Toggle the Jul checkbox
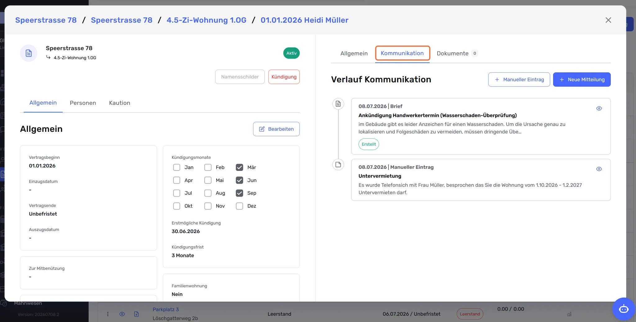 pyautogui.click(x=176, y=193)
